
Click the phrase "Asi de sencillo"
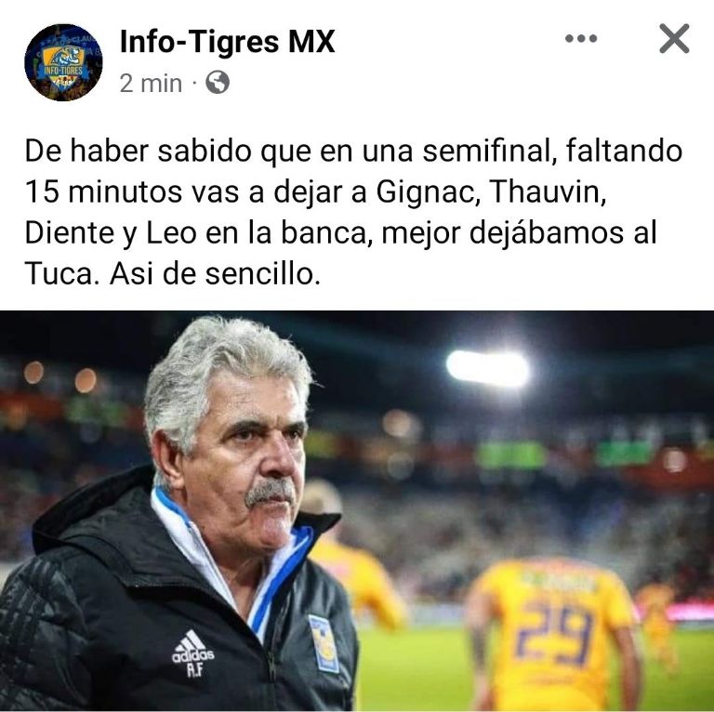[215, 274]
